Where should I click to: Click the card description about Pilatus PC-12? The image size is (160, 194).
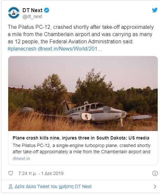(x=82, y=149)
